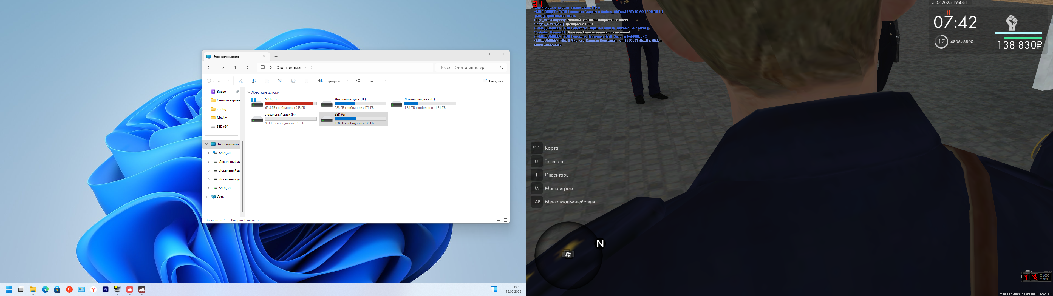Open the Control Panel taskbar icon
1053x296 pixels.
pos(81,289)
